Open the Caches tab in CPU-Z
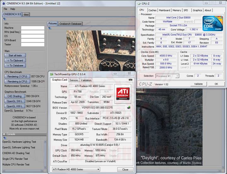Screen dimensions: 227x174 coord(153,10)
